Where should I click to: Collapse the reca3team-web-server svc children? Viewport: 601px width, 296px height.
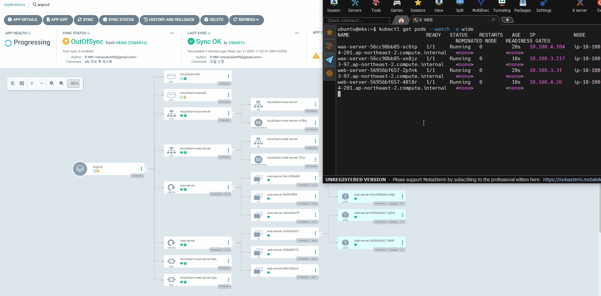click(x=233, y=151)
